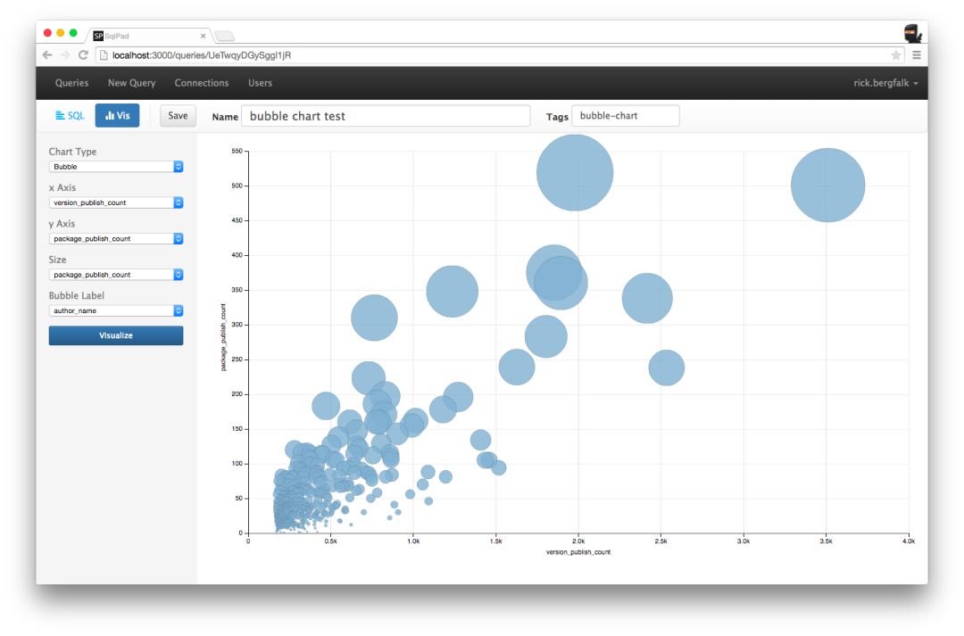This screenshot has height=636, width=964.
Task: Click the '550' y-axis tick label
Action: click(x=237, y=151)
